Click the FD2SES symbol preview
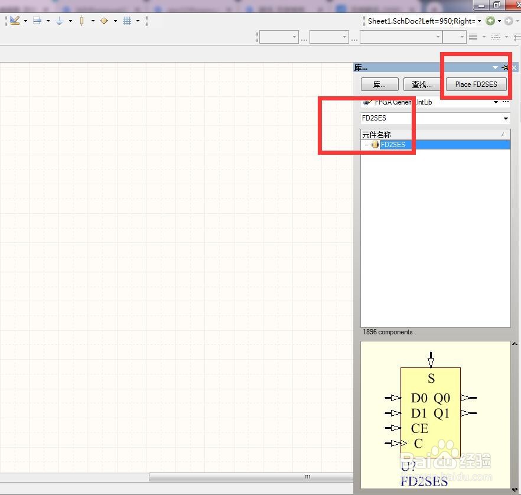Viewport: 521px width, 495px height. click(435, 415)
